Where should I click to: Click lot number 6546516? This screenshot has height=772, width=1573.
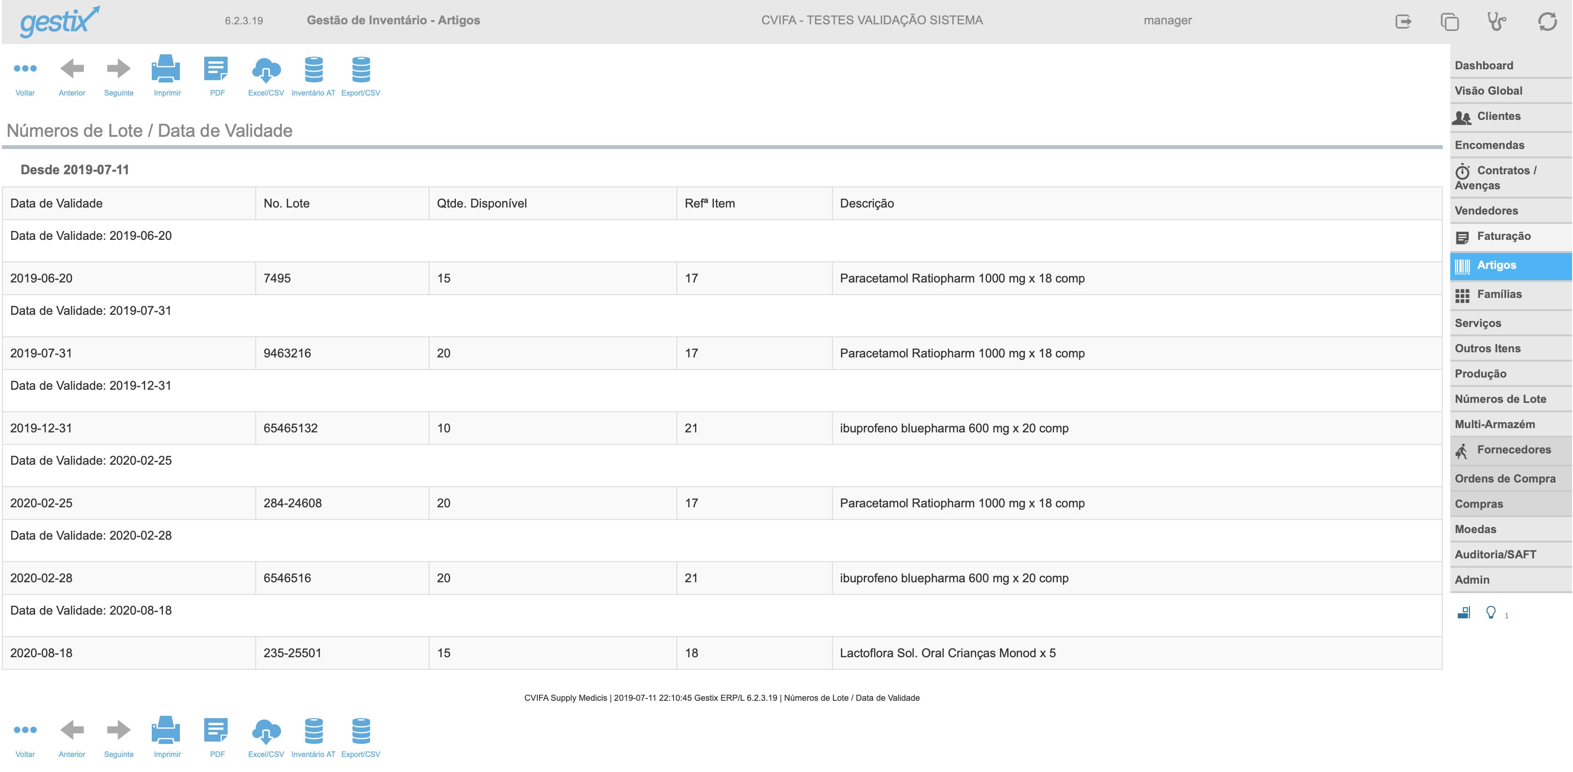click(x=287, y=579)
